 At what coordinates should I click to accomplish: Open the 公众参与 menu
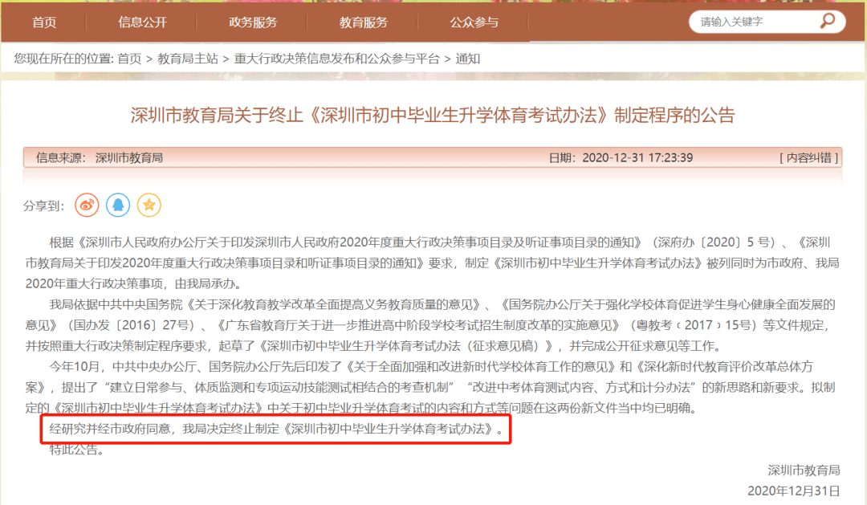coord(474,22)
